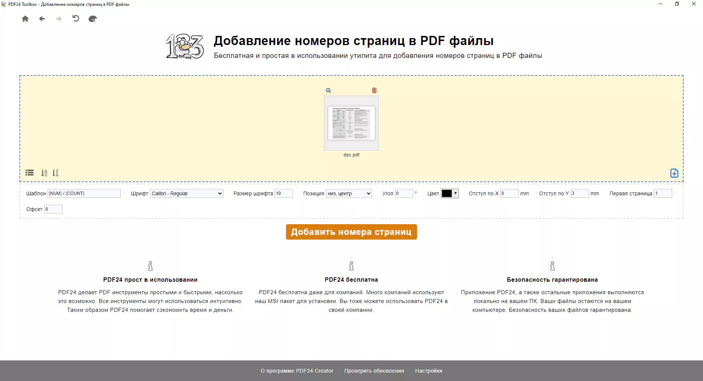The image size is (703, 381).
Task: Open Настройки in the footer
Action: (428, 371)
